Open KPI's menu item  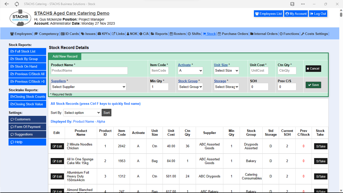point(104,34)
